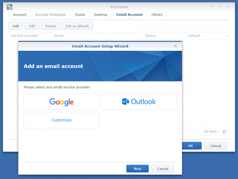
Task: Click the Set as default button
Action: coord(77,26)
